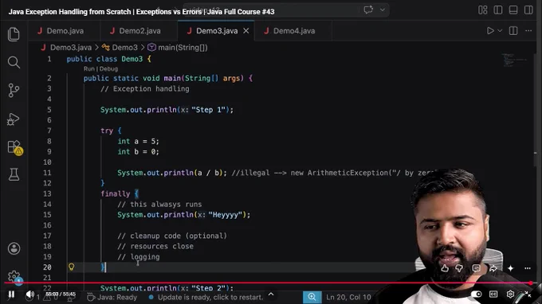Open the Manage gear in activity bar
Screen dimensions: 542x304
tap(14, 277)
